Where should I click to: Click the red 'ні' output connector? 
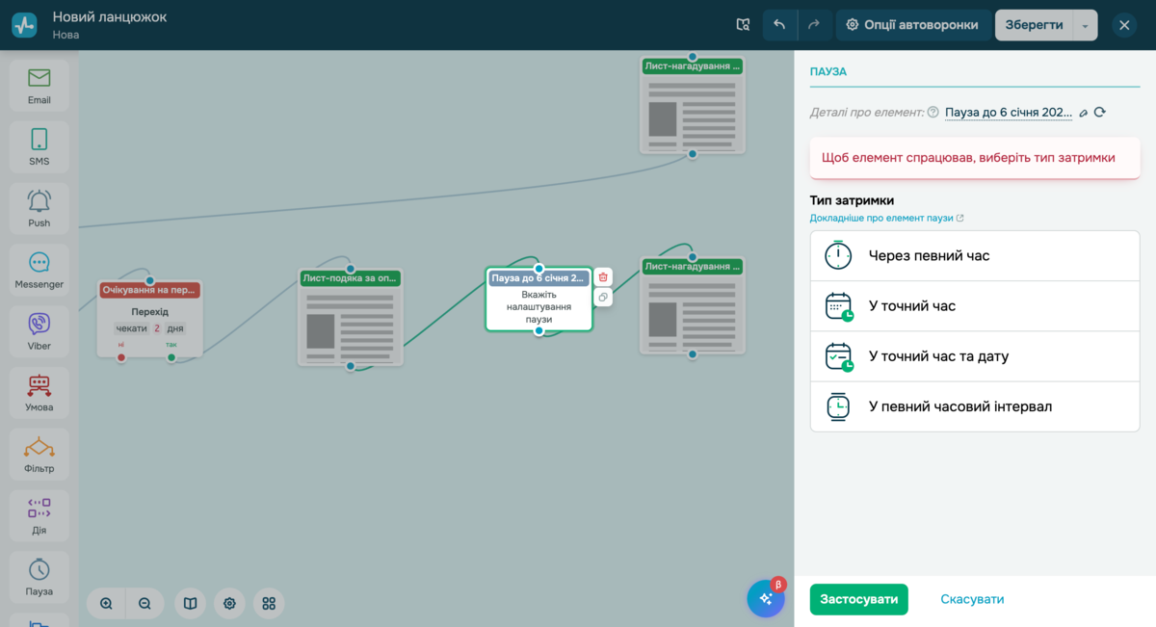[x=121, y=358]
